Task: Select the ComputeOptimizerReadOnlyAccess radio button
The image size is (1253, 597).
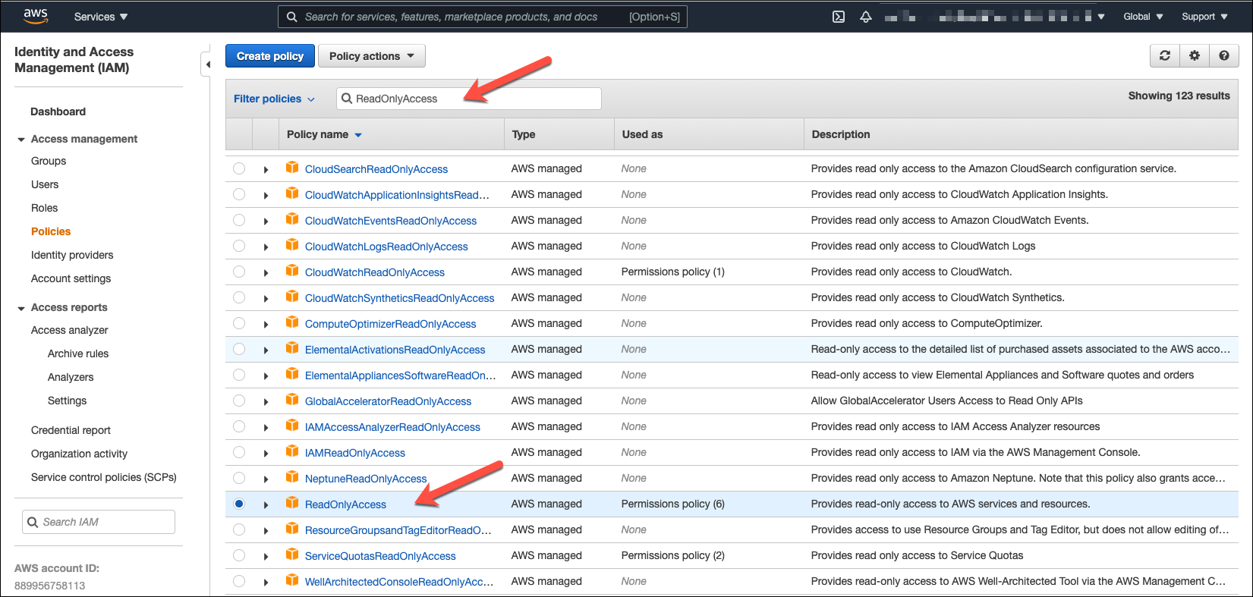Action: (239, 323)
